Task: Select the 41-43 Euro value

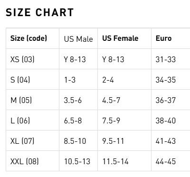Action: coord(166,141)
